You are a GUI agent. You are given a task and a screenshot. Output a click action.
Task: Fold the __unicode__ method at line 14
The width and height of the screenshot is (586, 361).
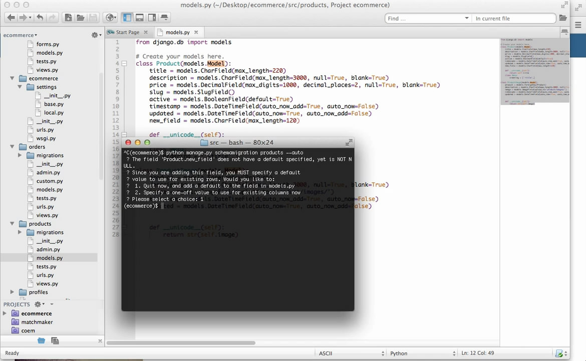coord(124,135)
